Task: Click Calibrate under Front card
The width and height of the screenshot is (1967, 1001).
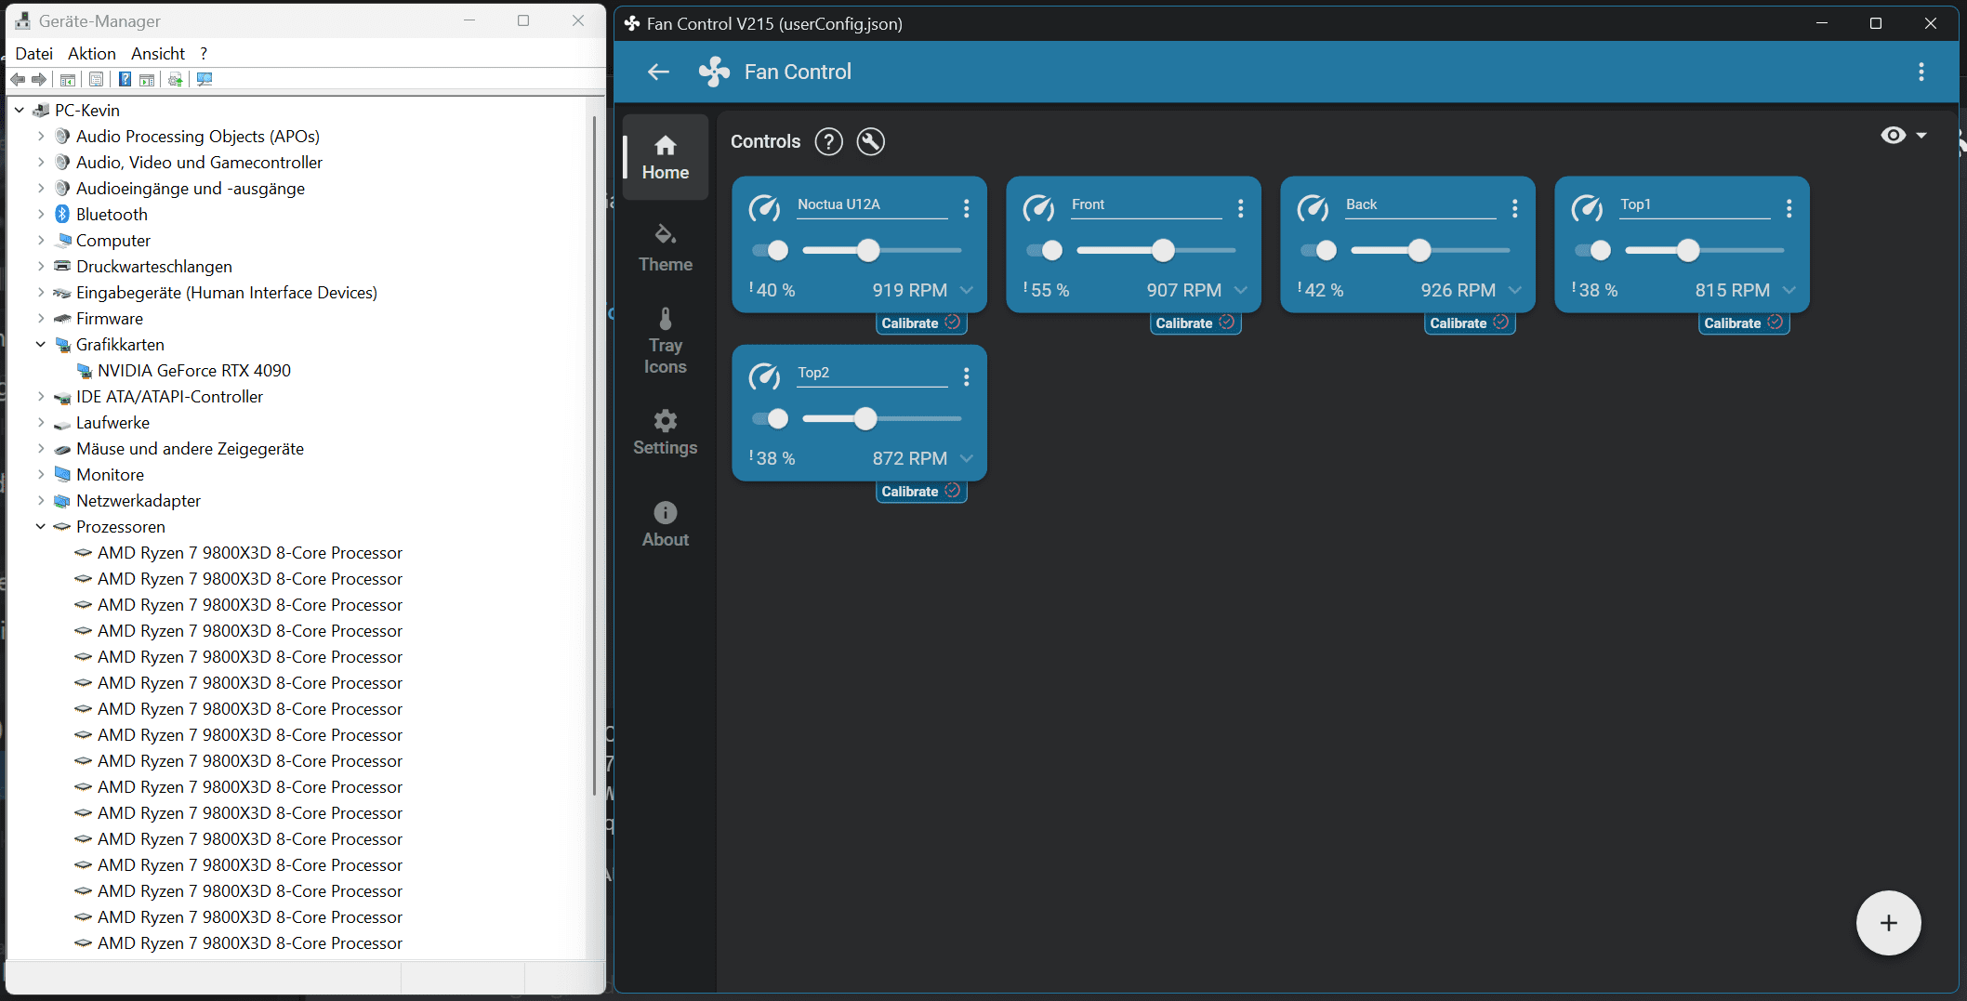Action: click(1195, 323)
